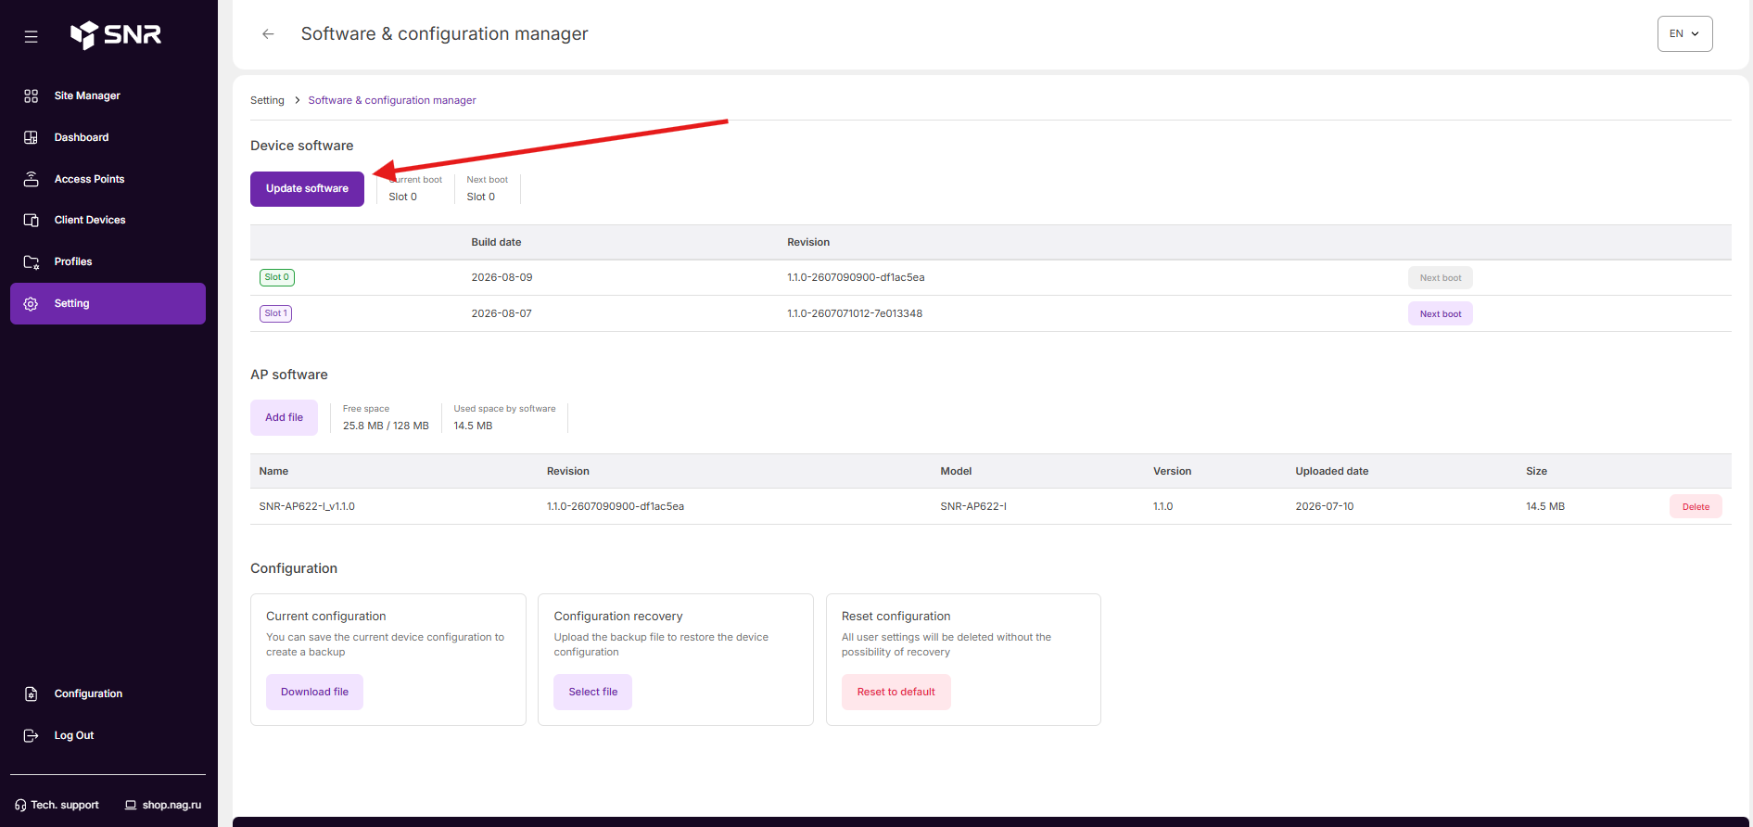Image resolution: width=1753 pixels, height=827 pixels.
Task: Open Tech. support link
Action: (x=57, y=805)
